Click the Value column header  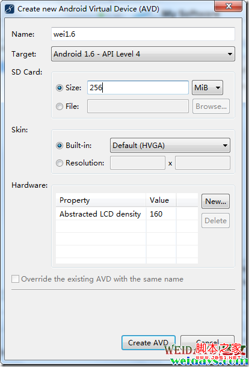[x=161, y=200]
